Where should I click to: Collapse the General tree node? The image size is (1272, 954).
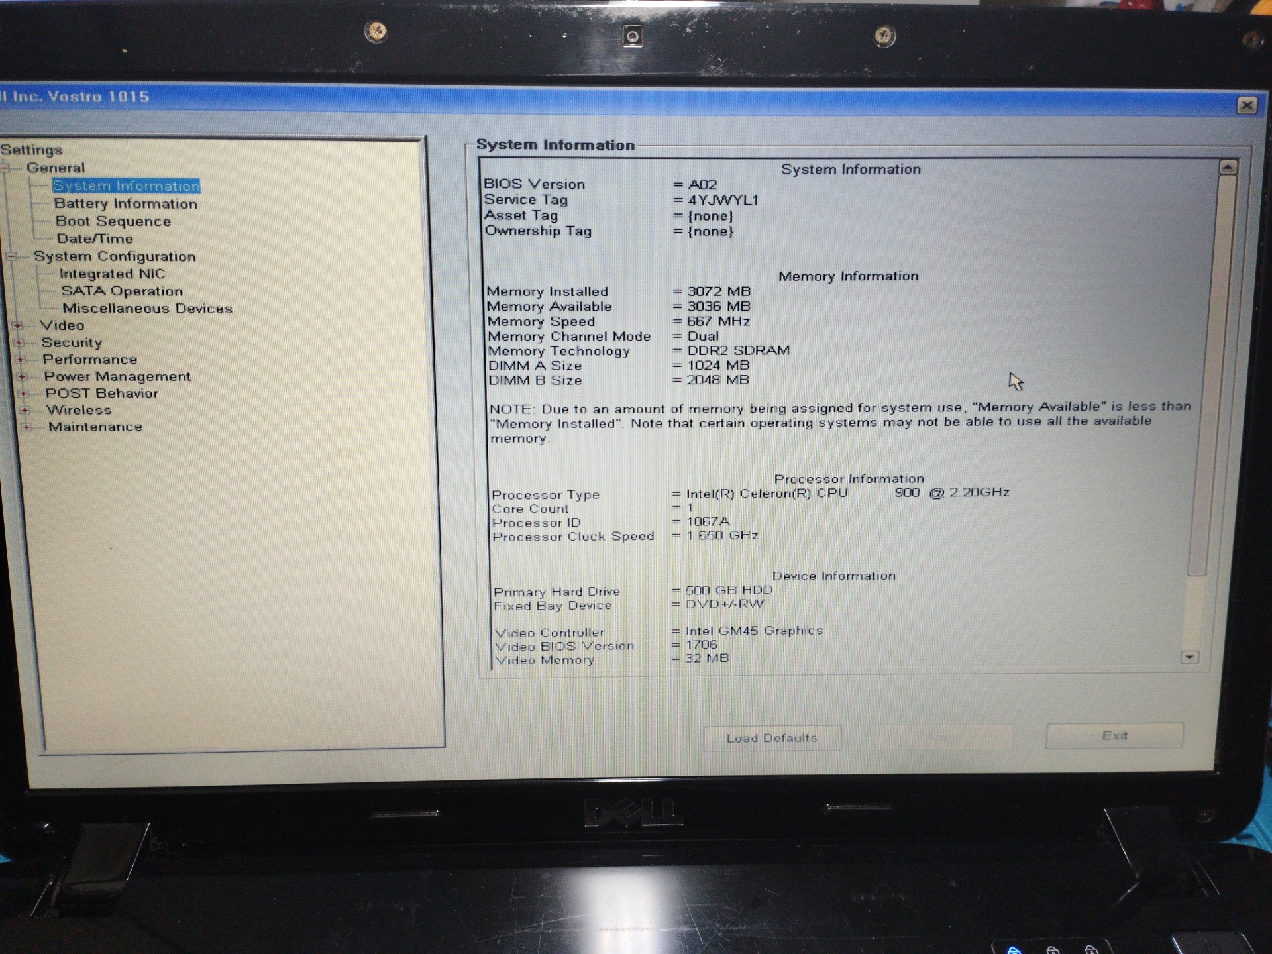[x=5, y=168]
